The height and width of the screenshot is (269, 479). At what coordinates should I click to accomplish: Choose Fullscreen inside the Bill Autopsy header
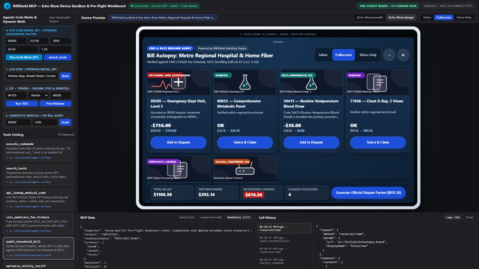pos(344,55)
